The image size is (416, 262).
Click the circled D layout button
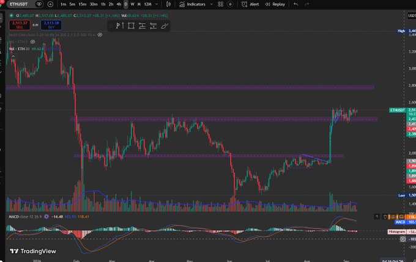pos(230,4)
